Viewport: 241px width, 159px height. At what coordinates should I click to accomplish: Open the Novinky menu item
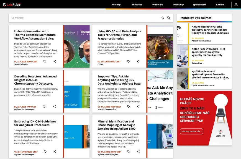116,5
